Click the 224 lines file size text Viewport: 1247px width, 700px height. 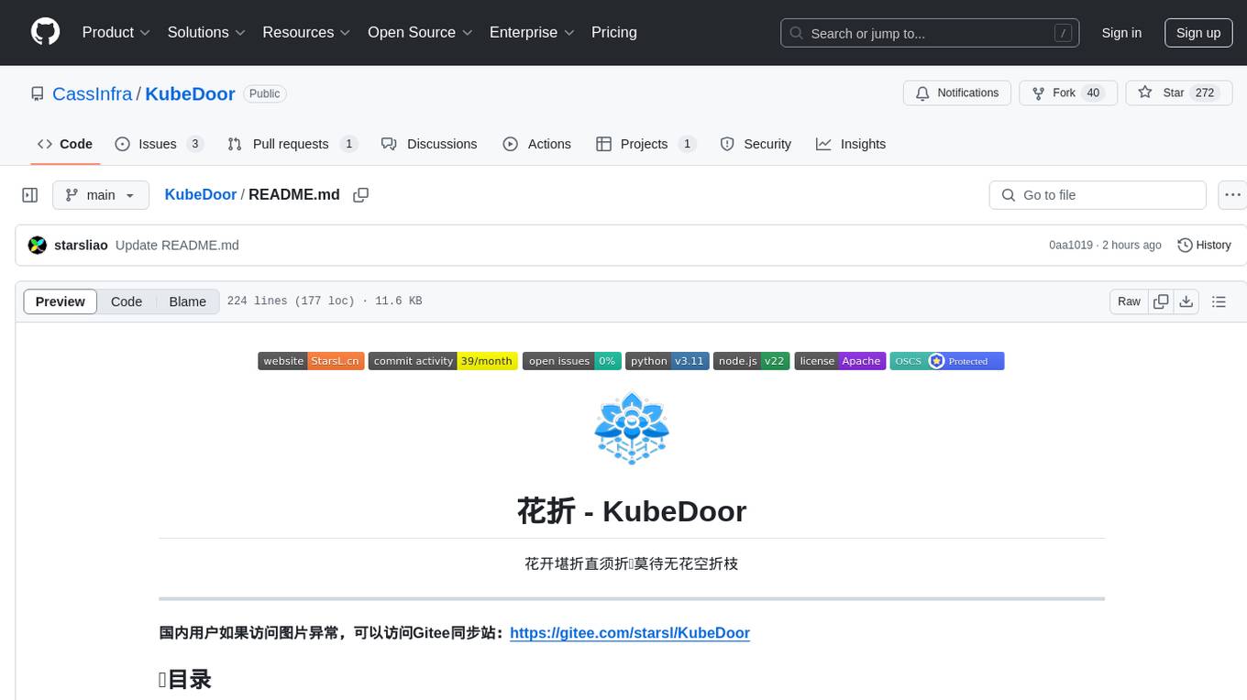(325, 301)
